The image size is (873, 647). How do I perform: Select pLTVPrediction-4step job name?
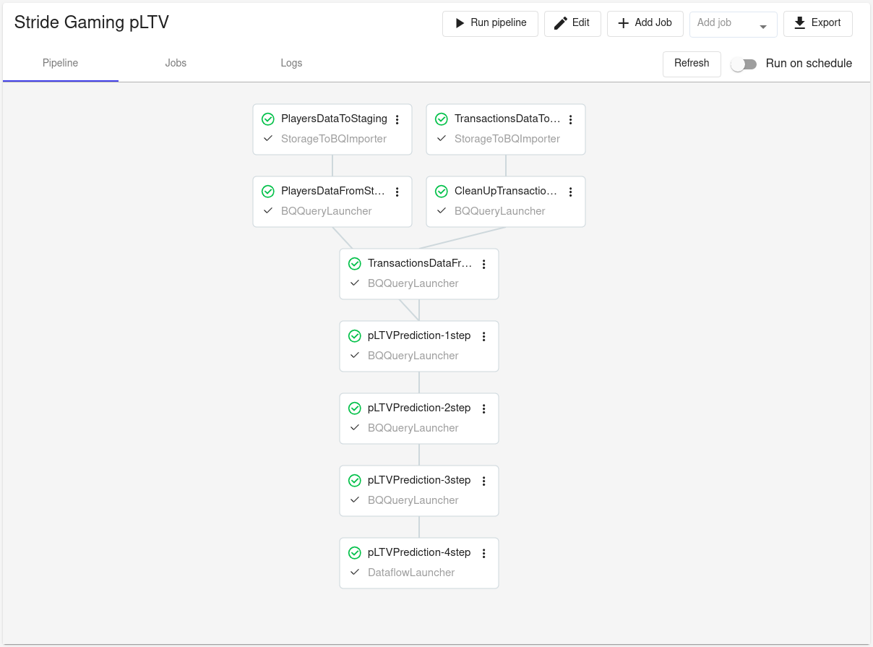[x=419, y=552]
